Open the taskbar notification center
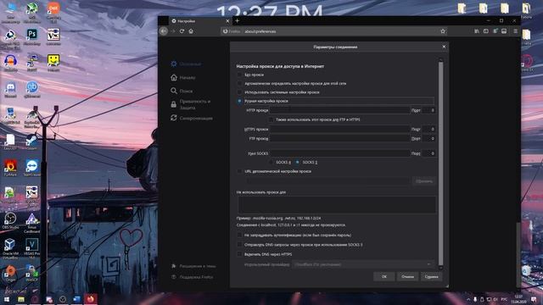Screen dimensions: 543x305 (534, 299)
